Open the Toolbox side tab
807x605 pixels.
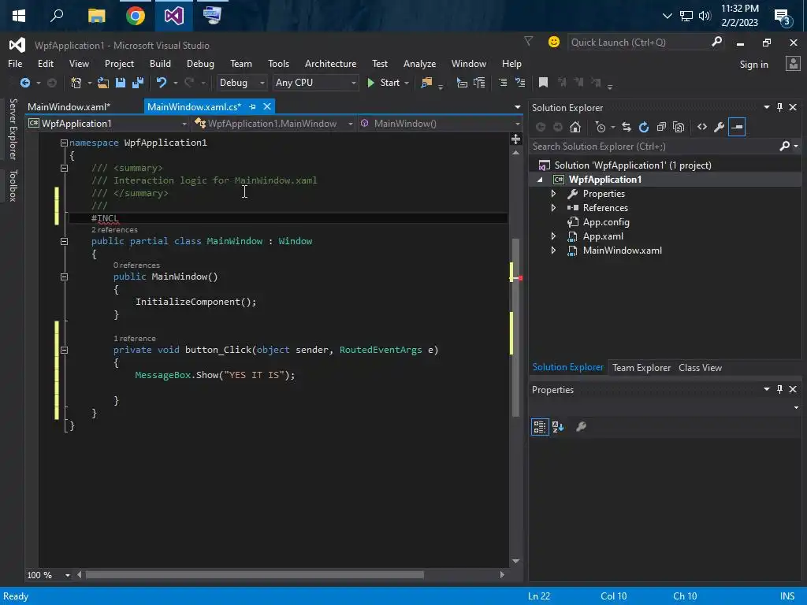13,185
